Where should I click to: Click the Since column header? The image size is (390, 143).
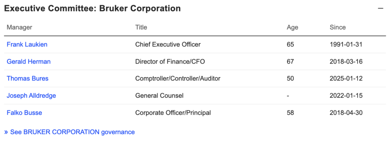[337, 27]
